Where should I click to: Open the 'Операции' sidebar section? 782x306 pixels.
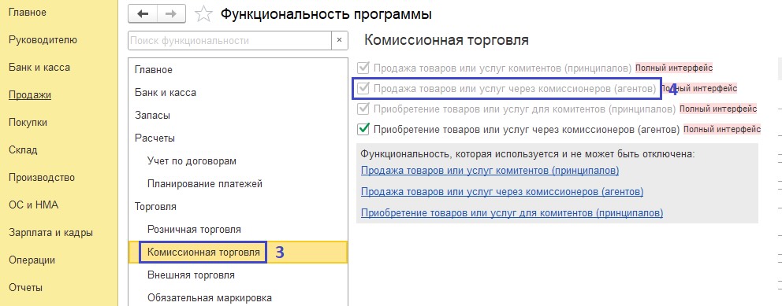32,260
